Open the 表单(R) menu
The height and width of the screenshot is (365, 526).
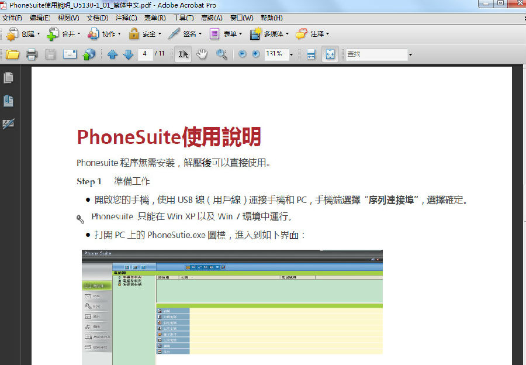[155, 18]
